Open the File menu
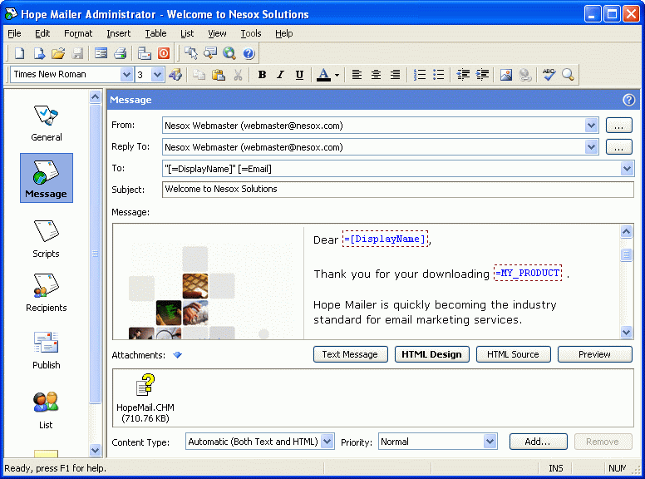This screenshot has height=479, width=645. point(14,33)
